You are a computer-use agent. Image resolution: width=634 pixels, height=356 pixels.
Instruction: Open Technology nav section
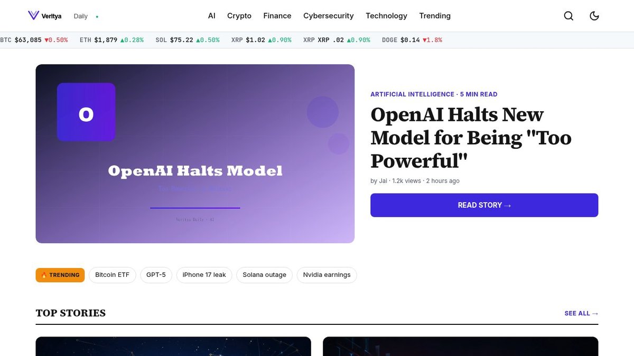[x=387, y=16]
